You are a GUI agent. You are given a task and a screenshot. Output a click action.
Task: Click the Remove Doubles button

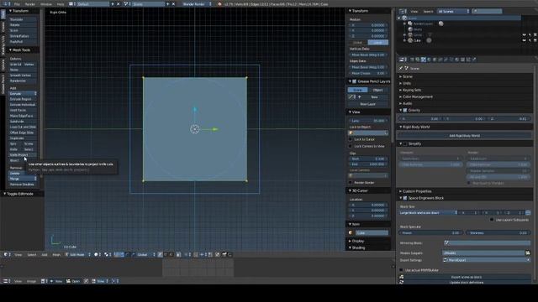[23, 185]
